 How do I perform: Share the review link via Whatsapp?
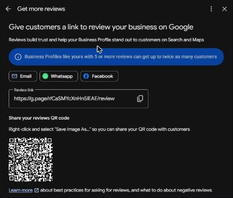coord(59,76)
